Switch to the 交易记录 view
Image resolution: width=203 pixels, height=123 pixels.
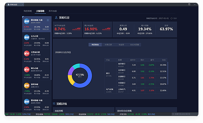point(108,45)
